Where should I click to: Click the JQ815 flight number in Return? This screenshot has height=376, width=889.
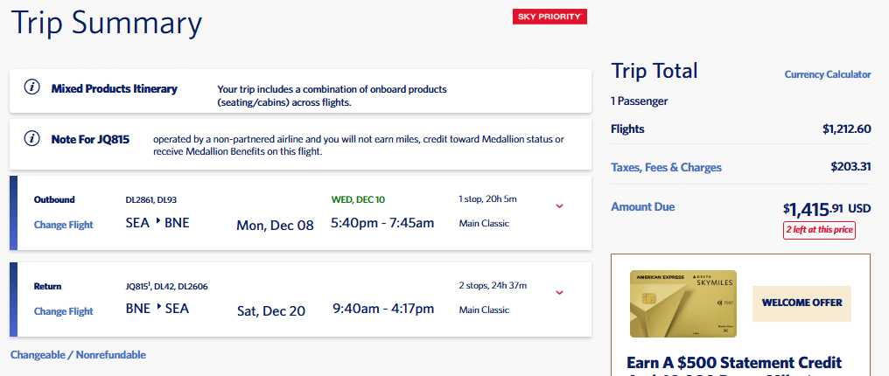coord(139,287)
